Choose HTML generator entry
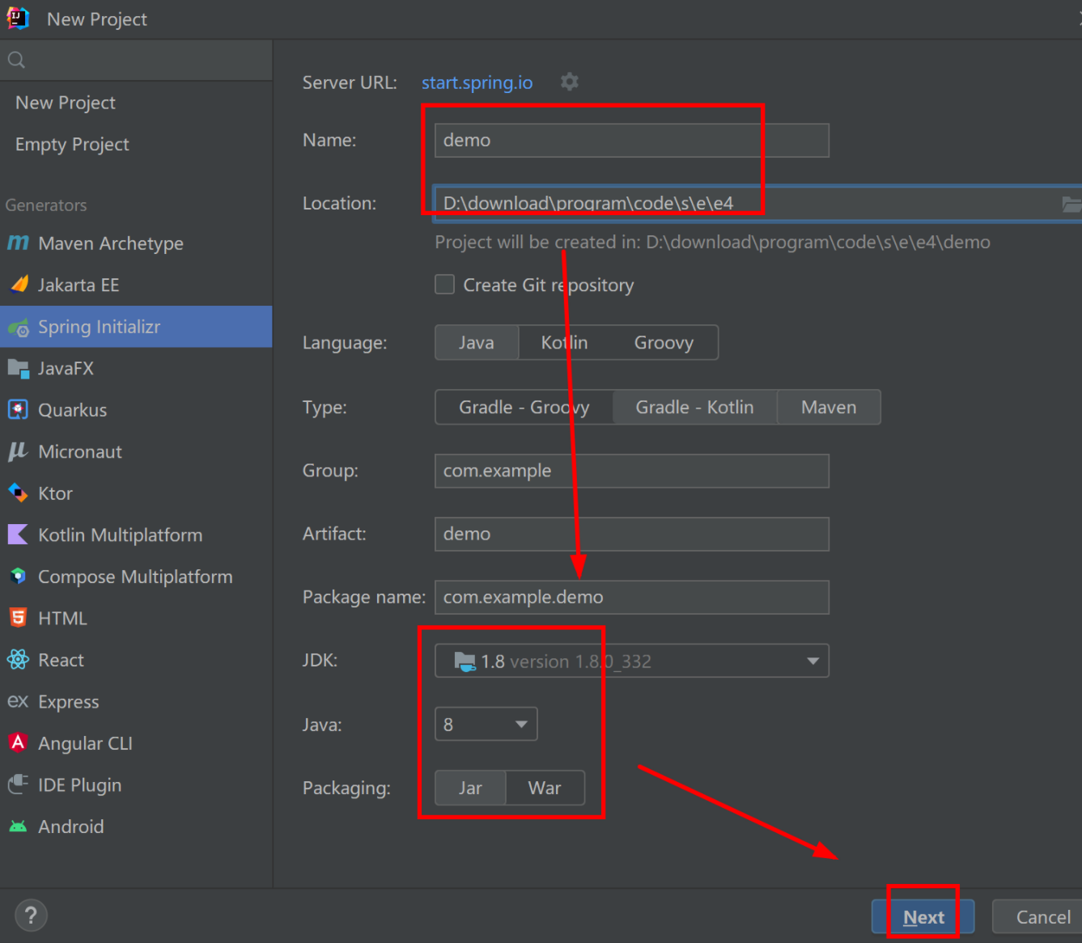 136,618
